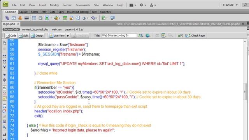249x140 pixels.
Task: Open related file jquery-1.4.2.js
Action: pyautogui.click(x=74, y=30)
